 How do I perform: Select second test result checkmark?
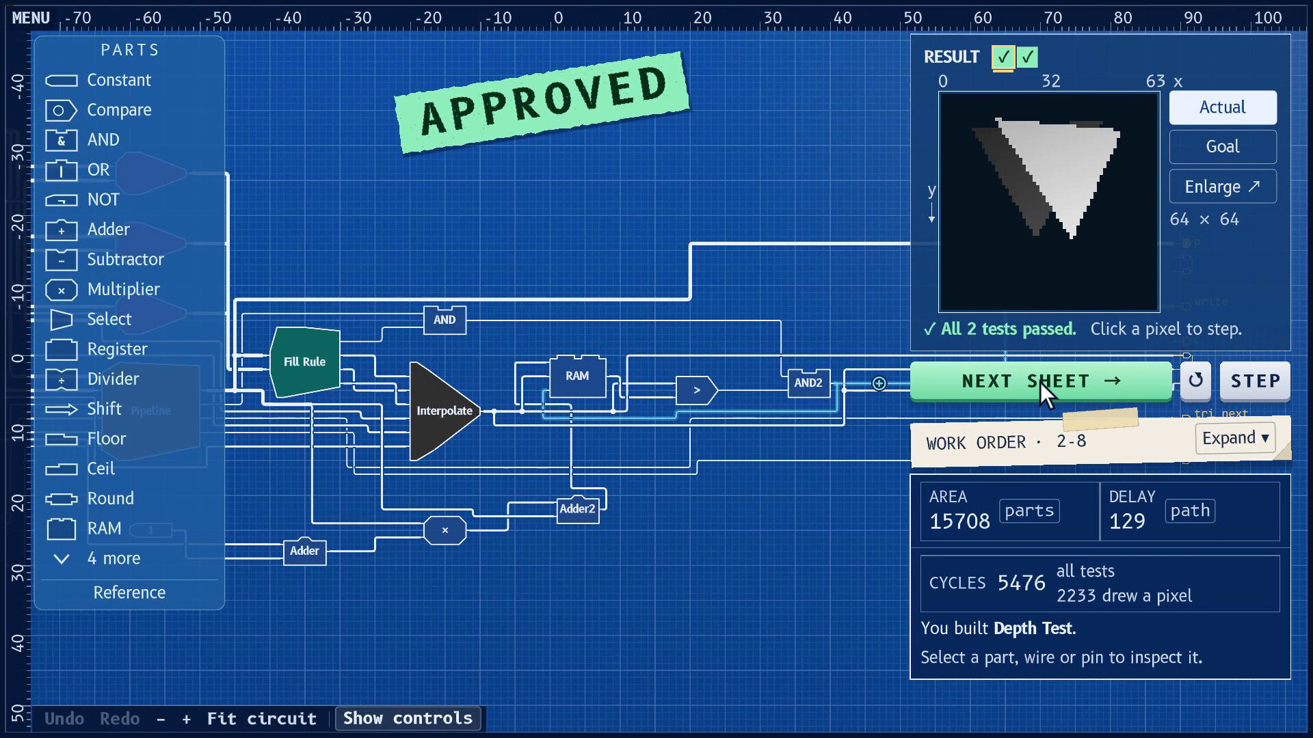click(x=1027, y=57)
